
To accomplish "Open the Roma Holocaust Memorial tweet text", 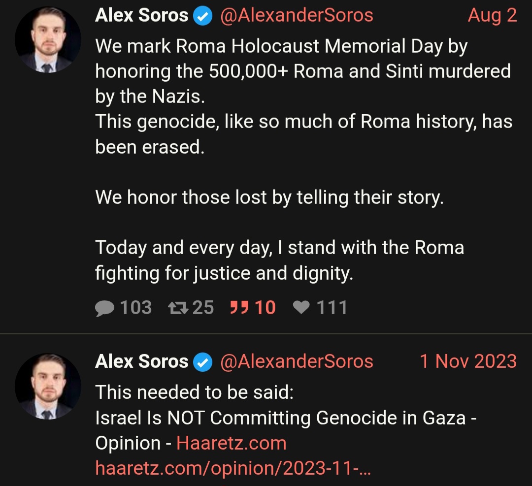I will click(x=303, y=160).
